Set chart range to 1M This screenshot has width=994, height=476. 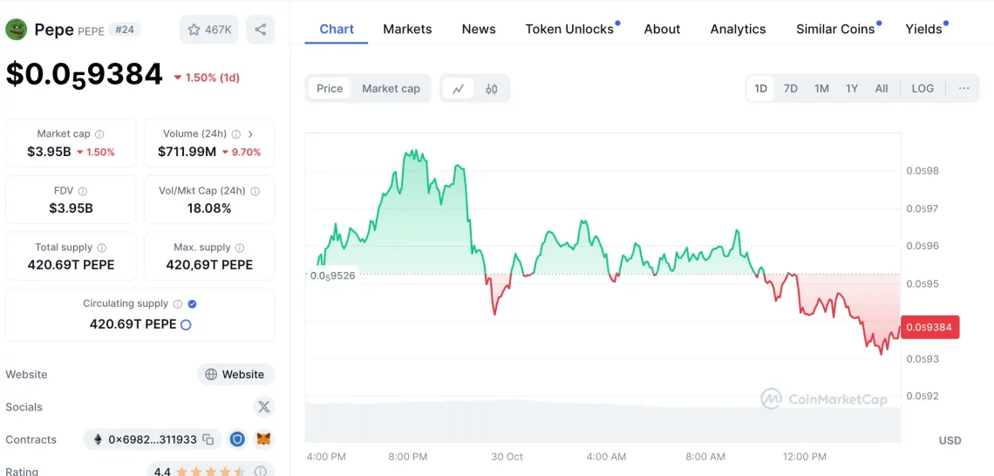click(x=821, y=89)
